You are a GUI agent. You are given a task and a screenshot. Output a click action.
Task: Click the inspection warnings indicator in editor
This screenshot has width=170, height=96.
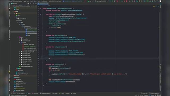[x=154, y=6]
